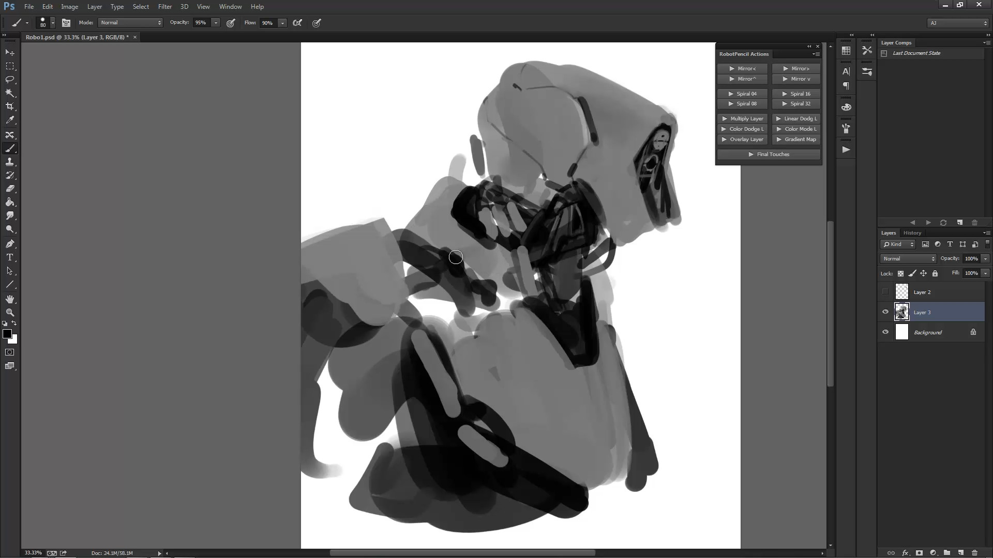993x558 pixels.
Task: Select the Crop tool
Action: tap(10, 106)
